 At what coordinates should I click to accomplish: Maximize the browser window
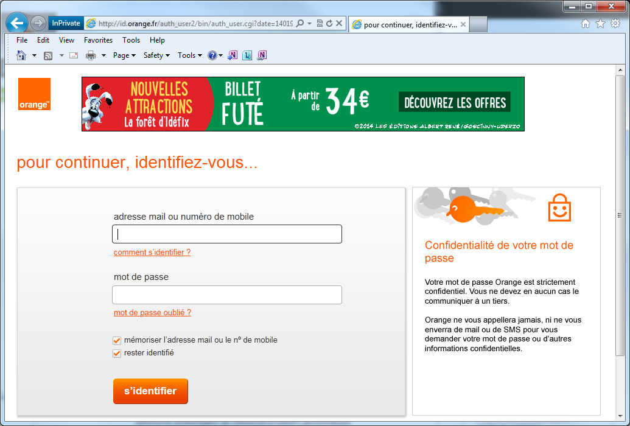coord(589,6)
